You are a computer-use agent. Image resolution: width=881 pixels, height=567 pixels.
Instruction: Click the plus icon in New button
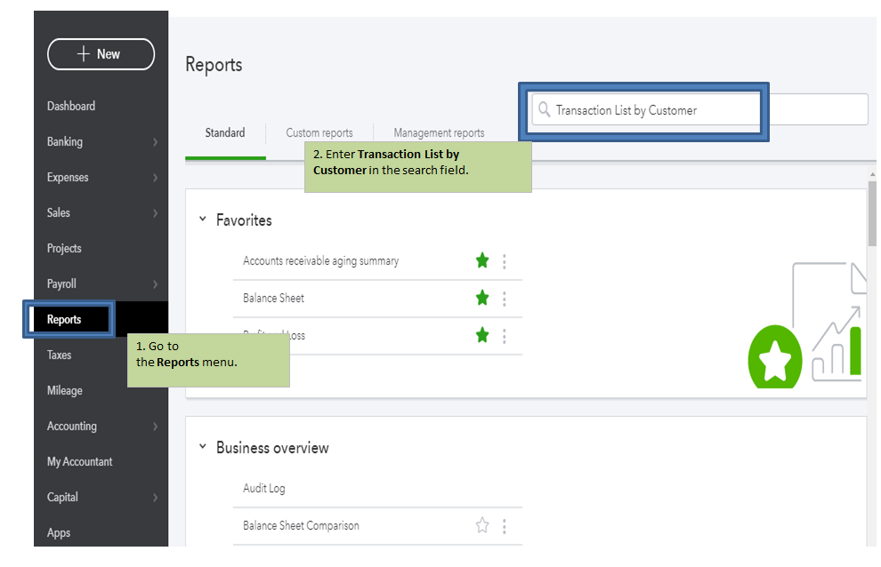[84, 54]
